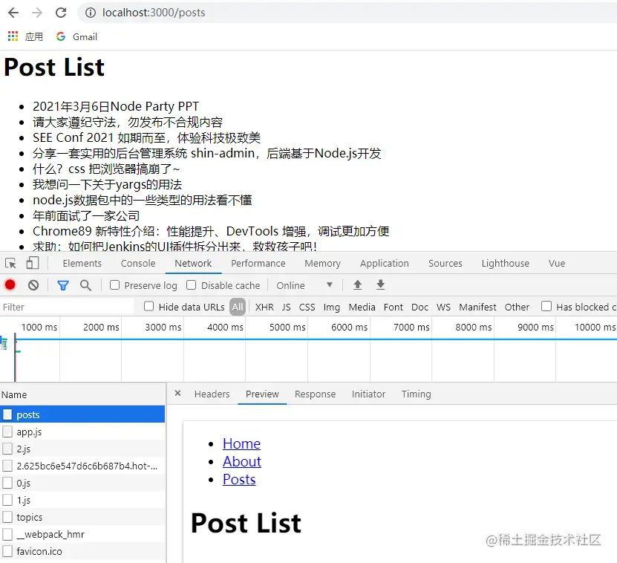This screenshot has height=563, width=617.
Task: View site information icon in address bar
Action: pyautogui.click(x=91, y=13)
